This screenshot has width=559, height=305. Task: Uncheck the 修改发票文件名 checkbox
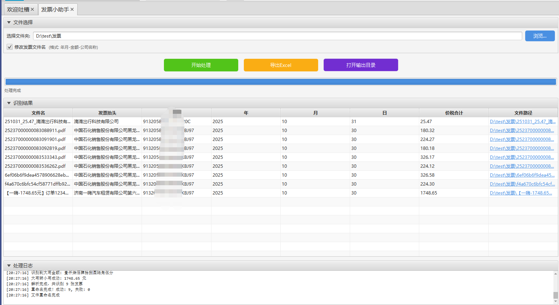[10, 47]
